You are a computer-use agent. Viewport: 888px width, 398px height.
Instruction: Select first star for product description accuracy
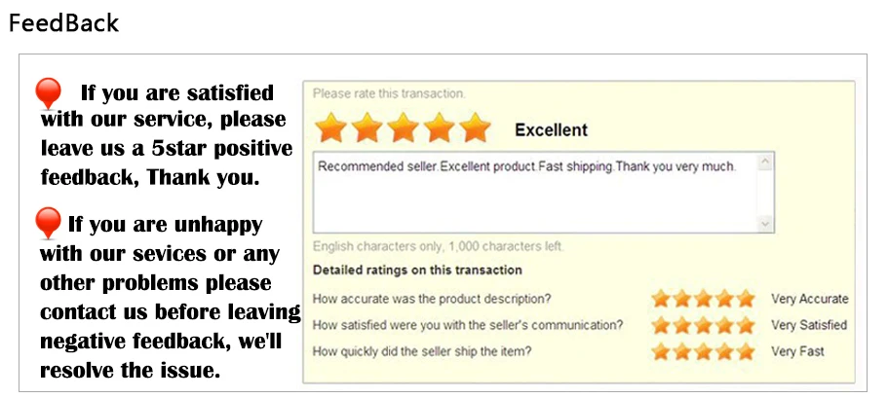661,299
